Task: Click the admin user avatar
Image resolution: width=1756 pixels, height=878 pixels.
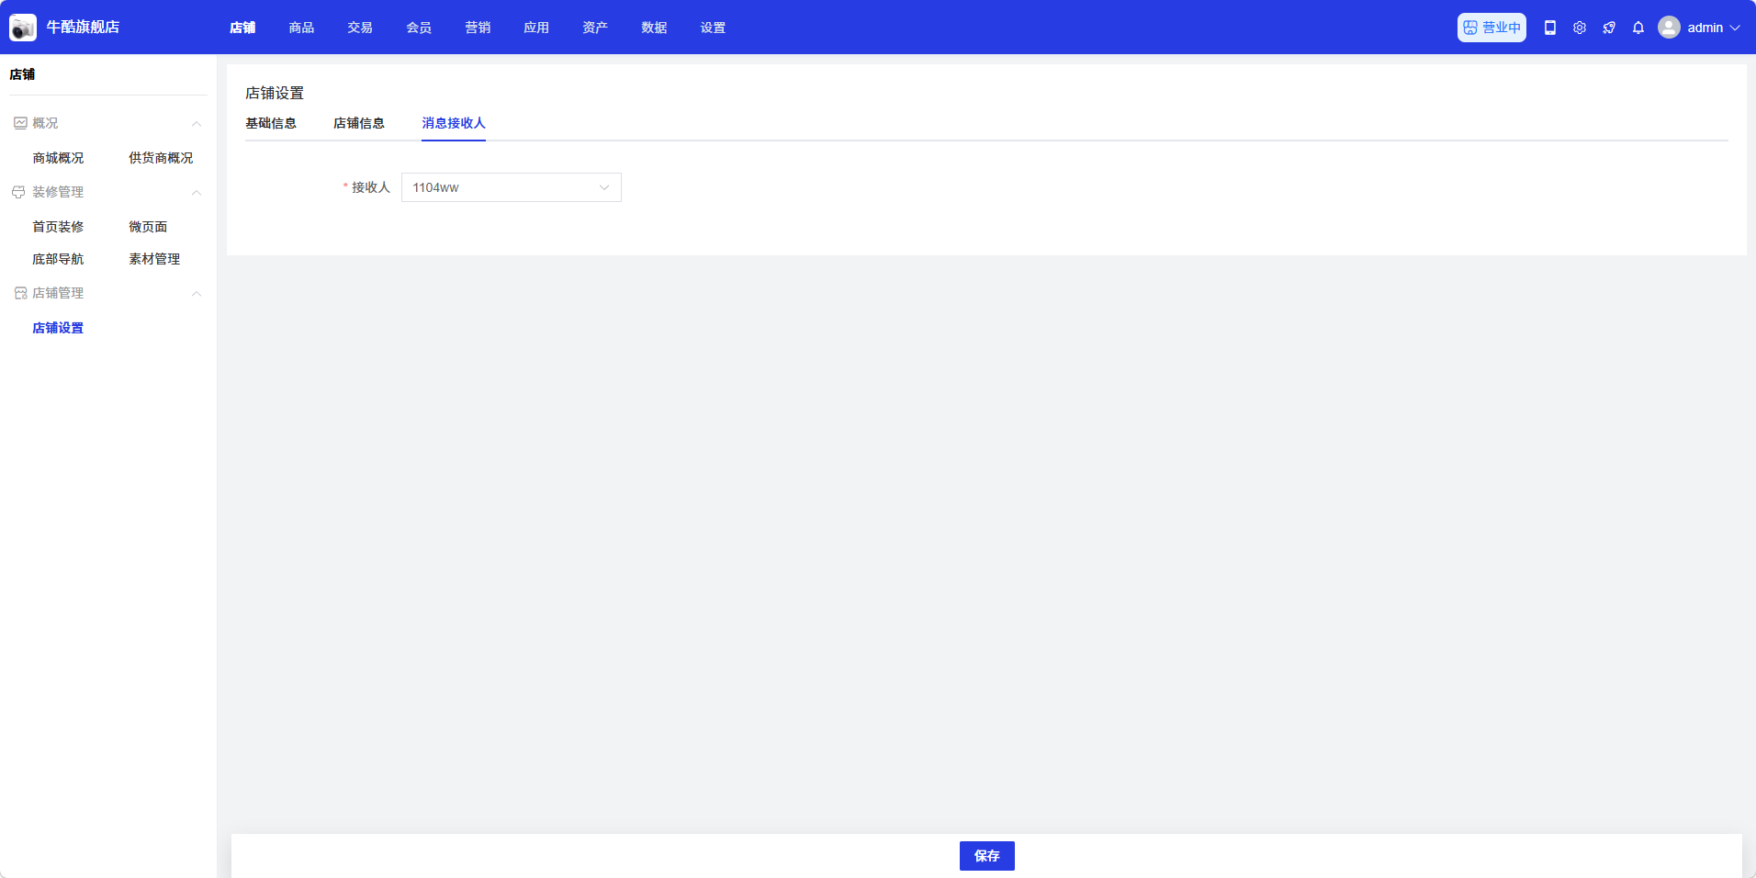Action: 1669,28
